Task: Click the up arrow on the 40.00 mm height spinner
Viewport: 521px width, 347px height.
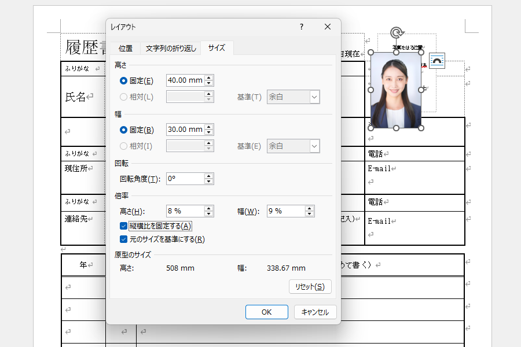Action: pos(209,77)
